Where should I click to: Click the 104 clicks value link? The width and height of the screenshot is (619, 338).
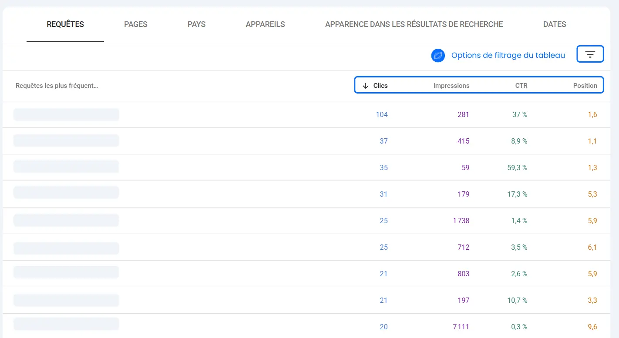pyautogui.click(x=382, y=114)
